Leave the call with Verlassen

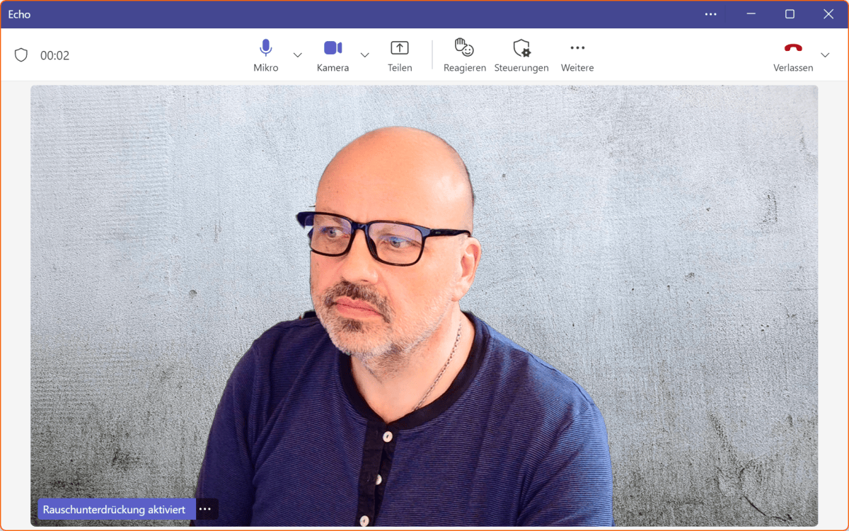point(793,55)
